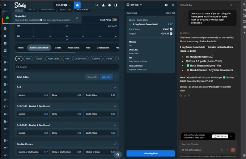Image resolution: width=246 pixels, height=159 pixels.
Task: Select the Asian Lines filter chip
Action: (53, 59)
